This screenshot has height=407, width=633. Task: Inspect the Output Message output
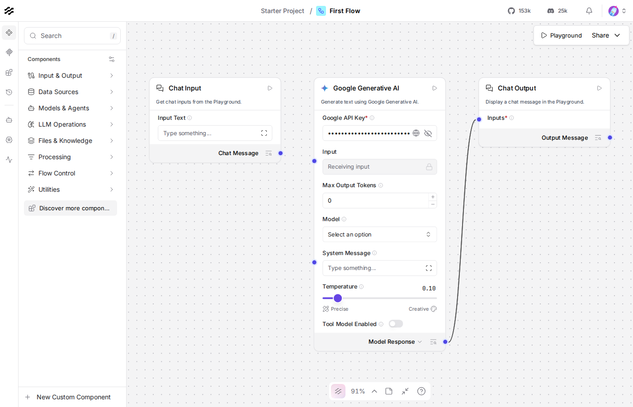click(598, 138)
